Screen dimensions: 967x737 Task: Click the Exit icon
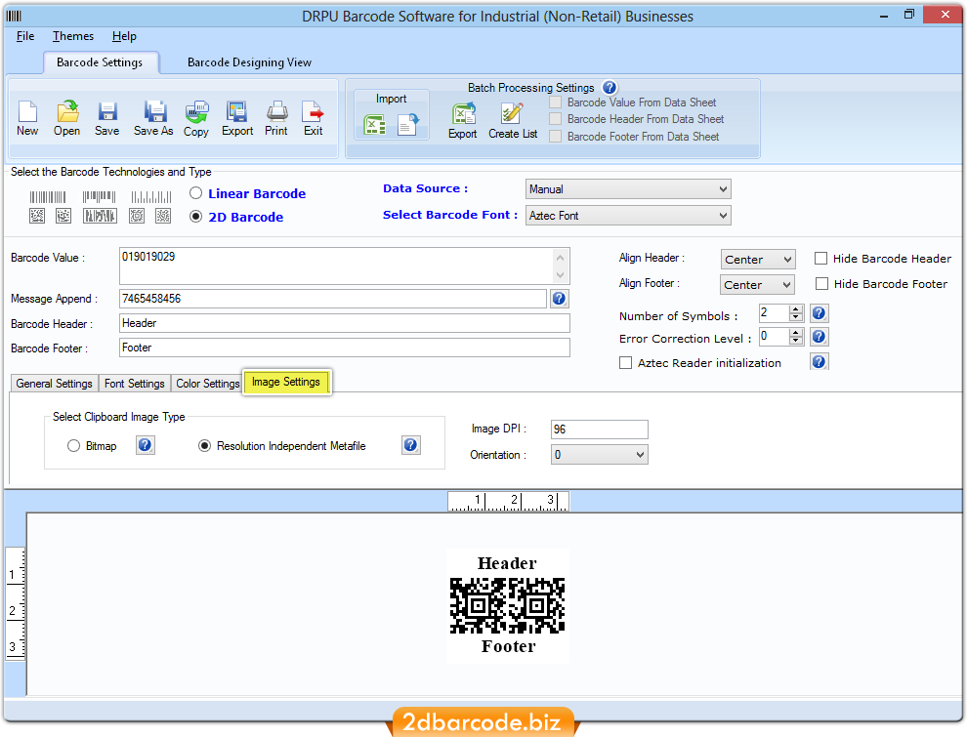click(314, 111)
